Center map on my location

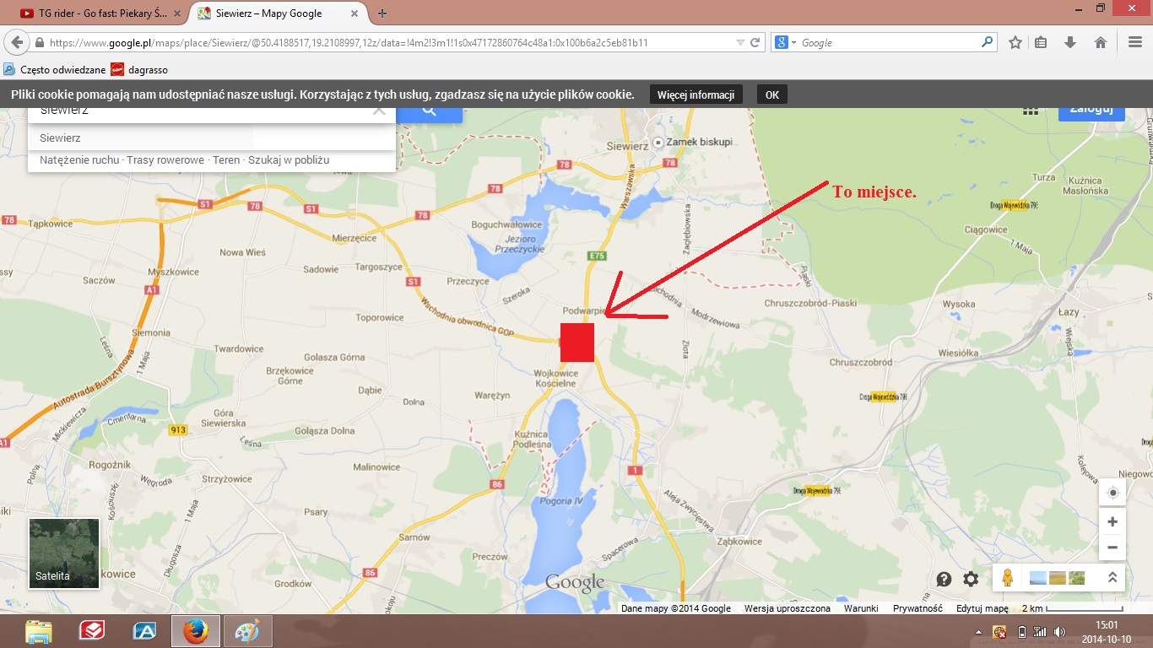tap(1112, 494)
